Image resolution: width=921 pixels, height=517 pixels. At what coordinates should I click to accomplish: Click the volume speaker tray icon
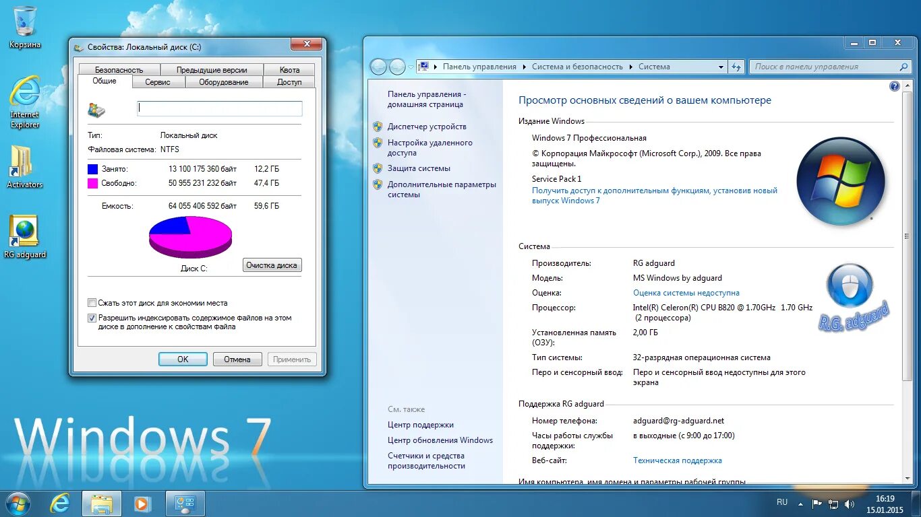pos(850,504)
